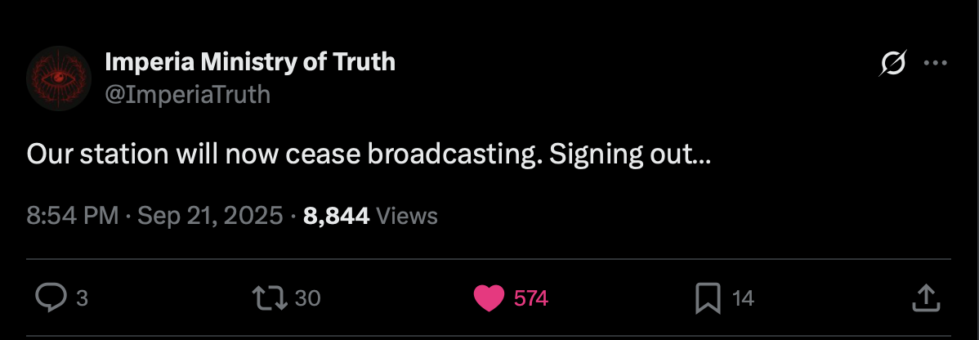This screenshot has height=340, width=979.
Task: Toggle the bookmark icon on this post
Action: (x=706, y=298)
